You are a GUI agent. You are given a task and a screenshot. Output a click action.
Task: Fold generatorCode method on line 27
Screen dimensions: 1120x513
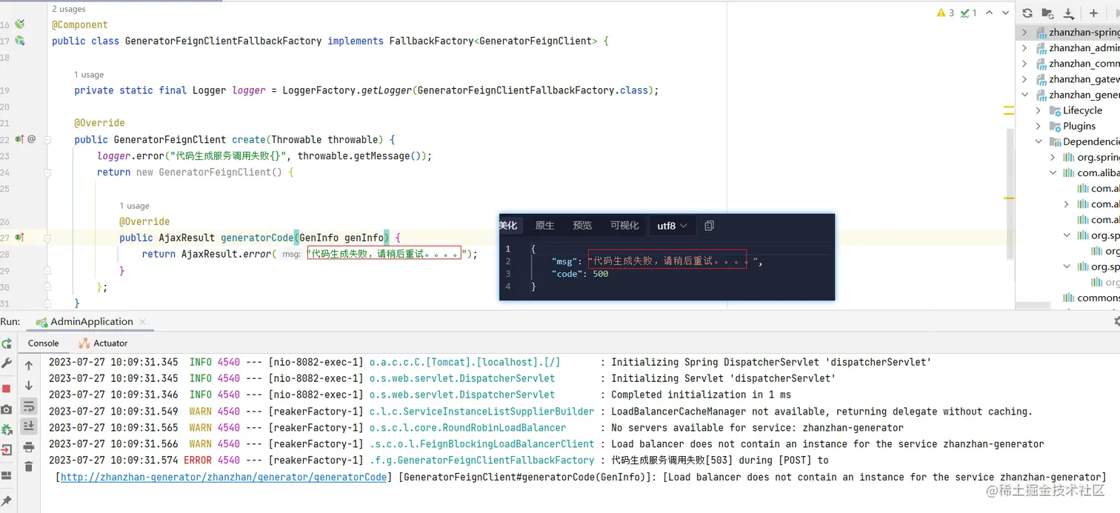coord(47,238)
